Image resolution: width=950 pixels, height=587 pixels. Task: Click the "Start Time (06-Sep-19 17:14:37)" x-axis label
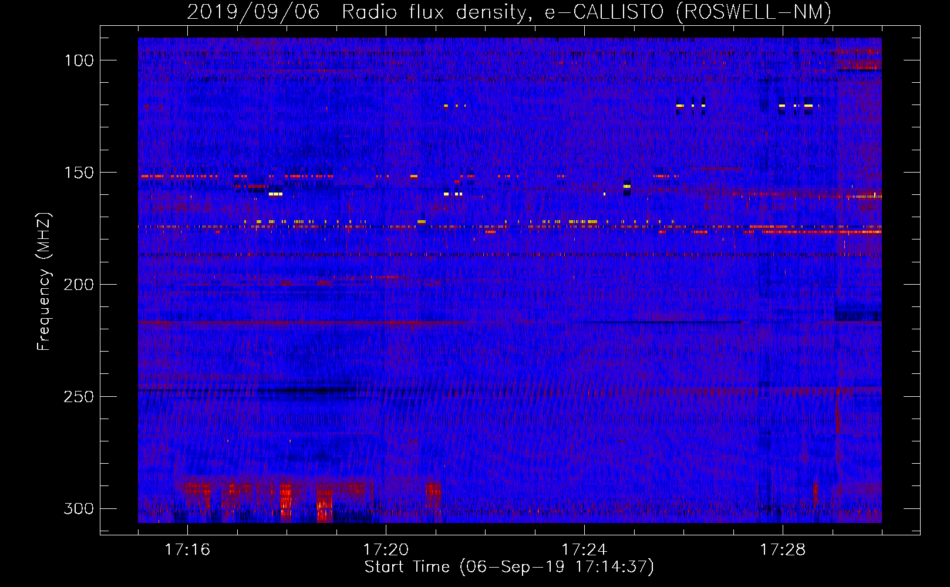(509, 567)
